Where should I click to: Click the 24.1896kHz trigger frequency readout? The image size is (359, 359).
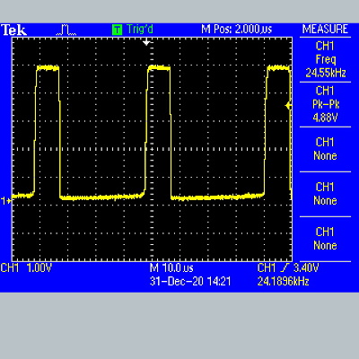point(283,282)
